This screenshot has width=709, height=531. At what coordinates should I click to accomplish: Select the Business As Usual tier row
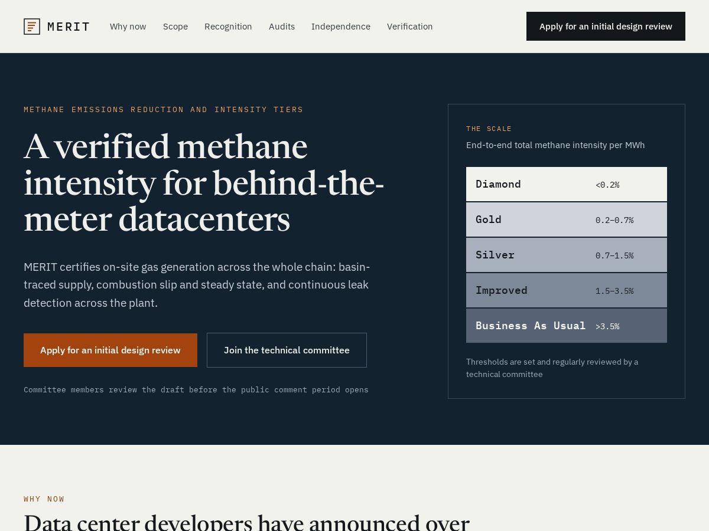[567, 326]
